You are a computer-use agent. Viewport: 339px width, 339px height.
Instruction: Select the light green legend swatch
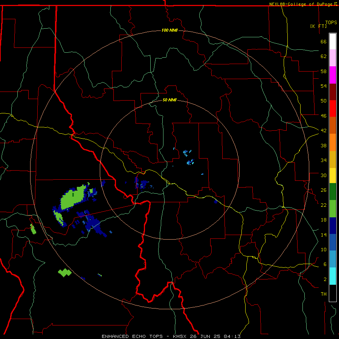click(x=333, y=209)
